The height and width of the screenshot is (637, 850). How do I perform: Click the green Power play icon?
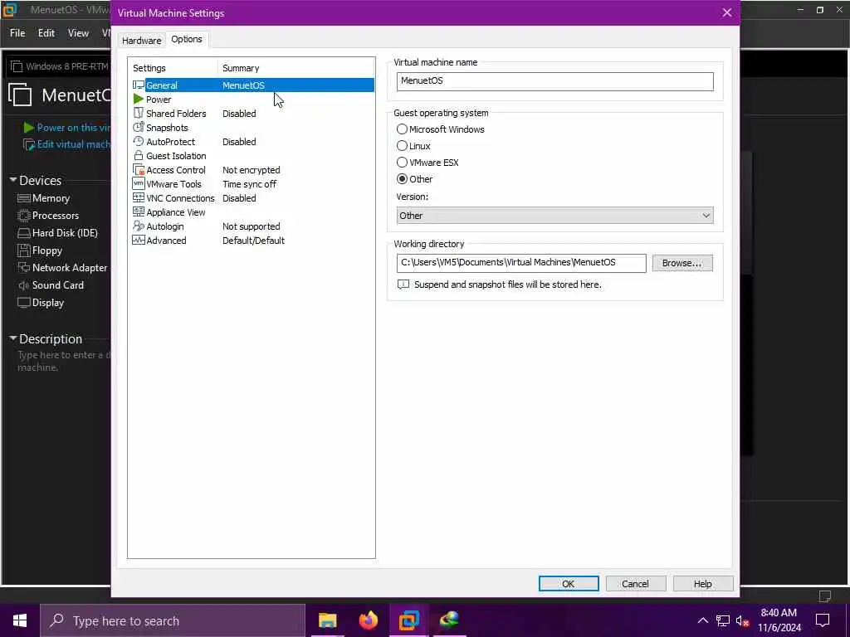[139, 100]
